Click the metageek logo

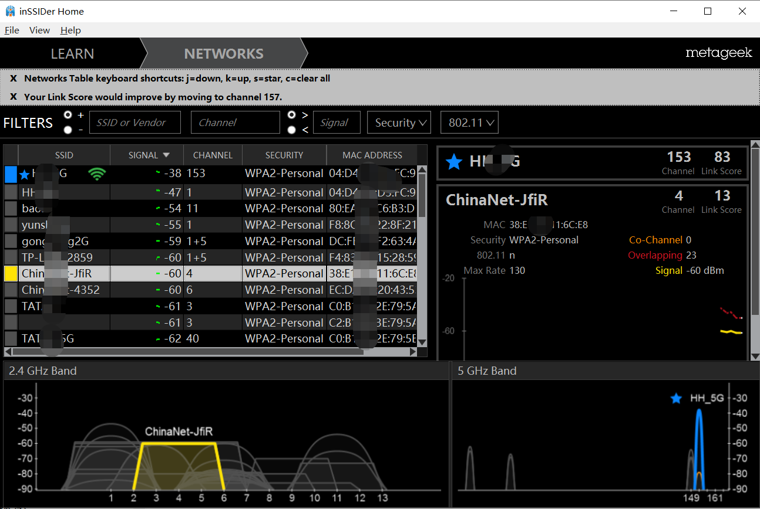tap(719, 53)
